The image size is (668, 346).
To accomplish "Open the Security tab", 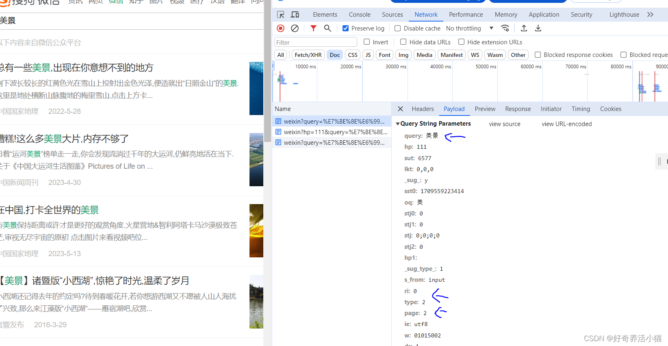I will tap(581, 15).
